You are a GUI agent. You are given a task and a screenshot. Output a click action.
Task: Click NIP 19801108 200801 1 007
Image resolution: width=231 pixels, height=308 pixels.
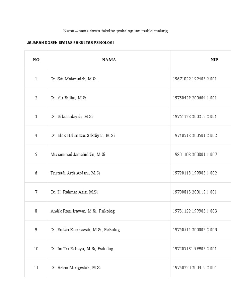[195, 154]
